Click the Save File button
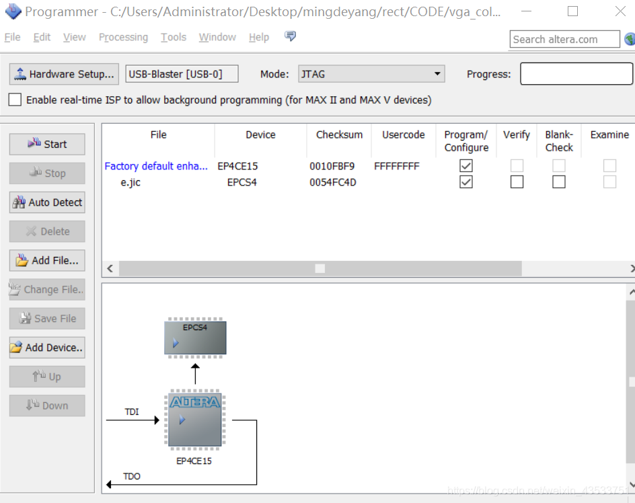Viewport: 635px width, 503px height. 47,319
